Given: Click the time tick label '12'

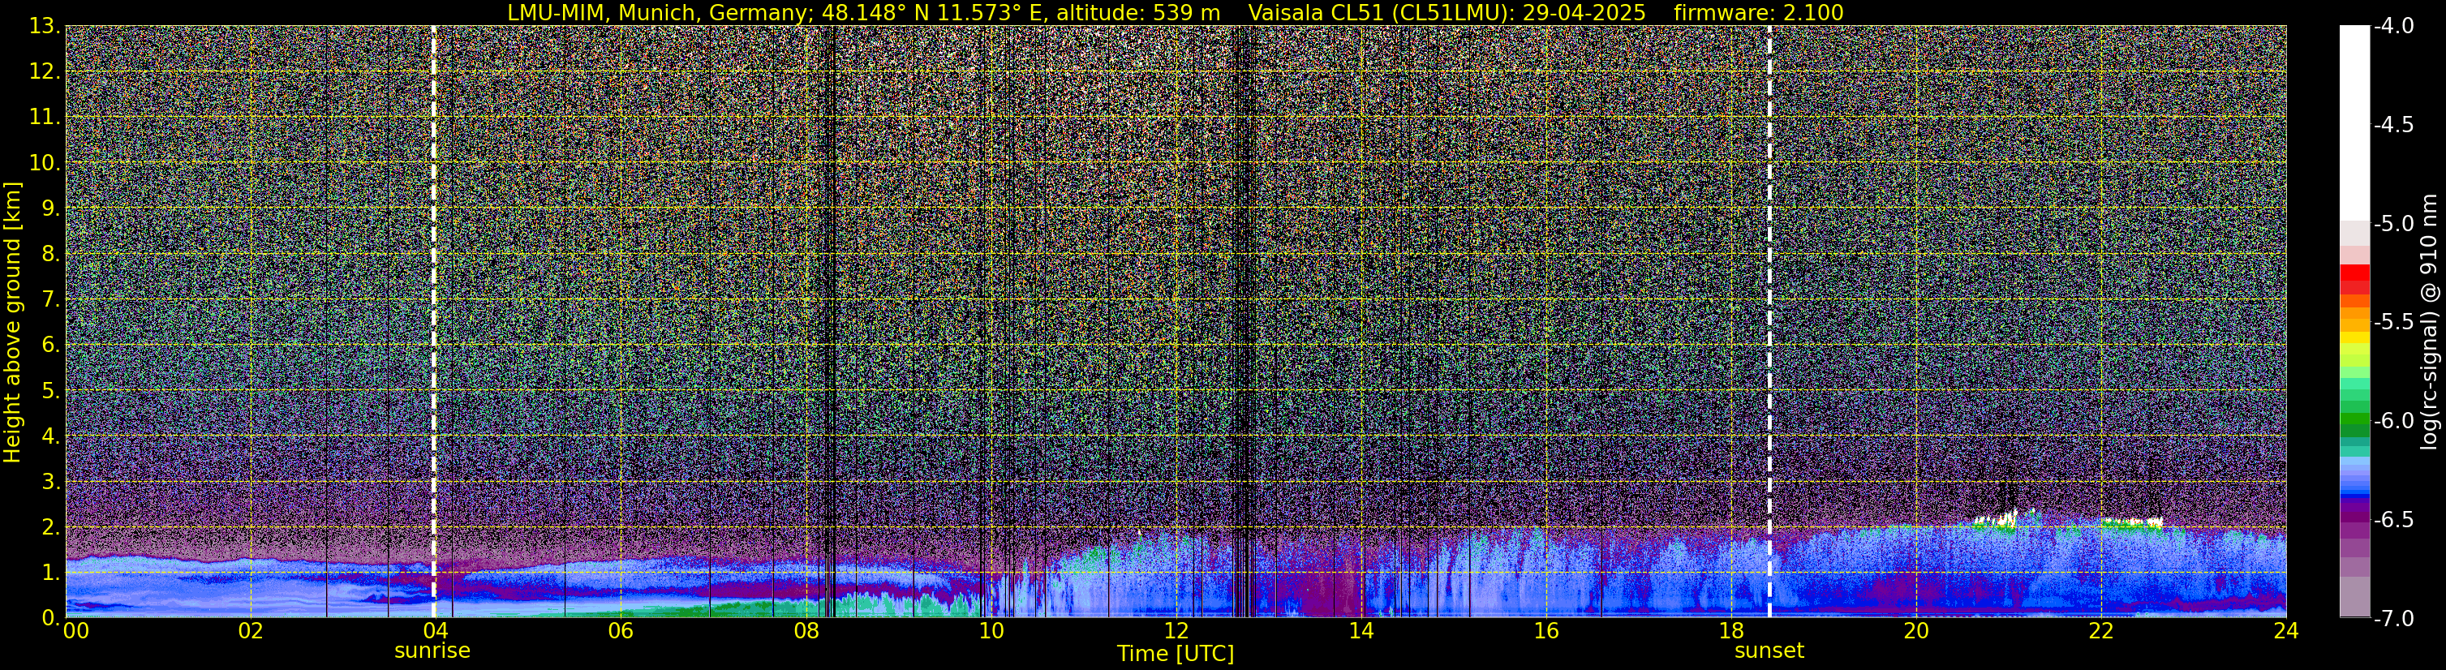Looking at the screenshot, I should pyautogui.click(x=1176, y=631).
